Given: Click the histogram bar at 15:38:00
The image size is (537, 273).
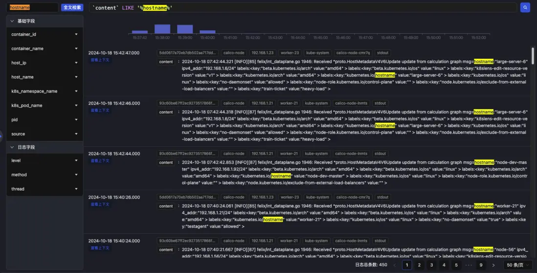Looking at the screenshot, I should pyautogui.click(x=162, y=29).
